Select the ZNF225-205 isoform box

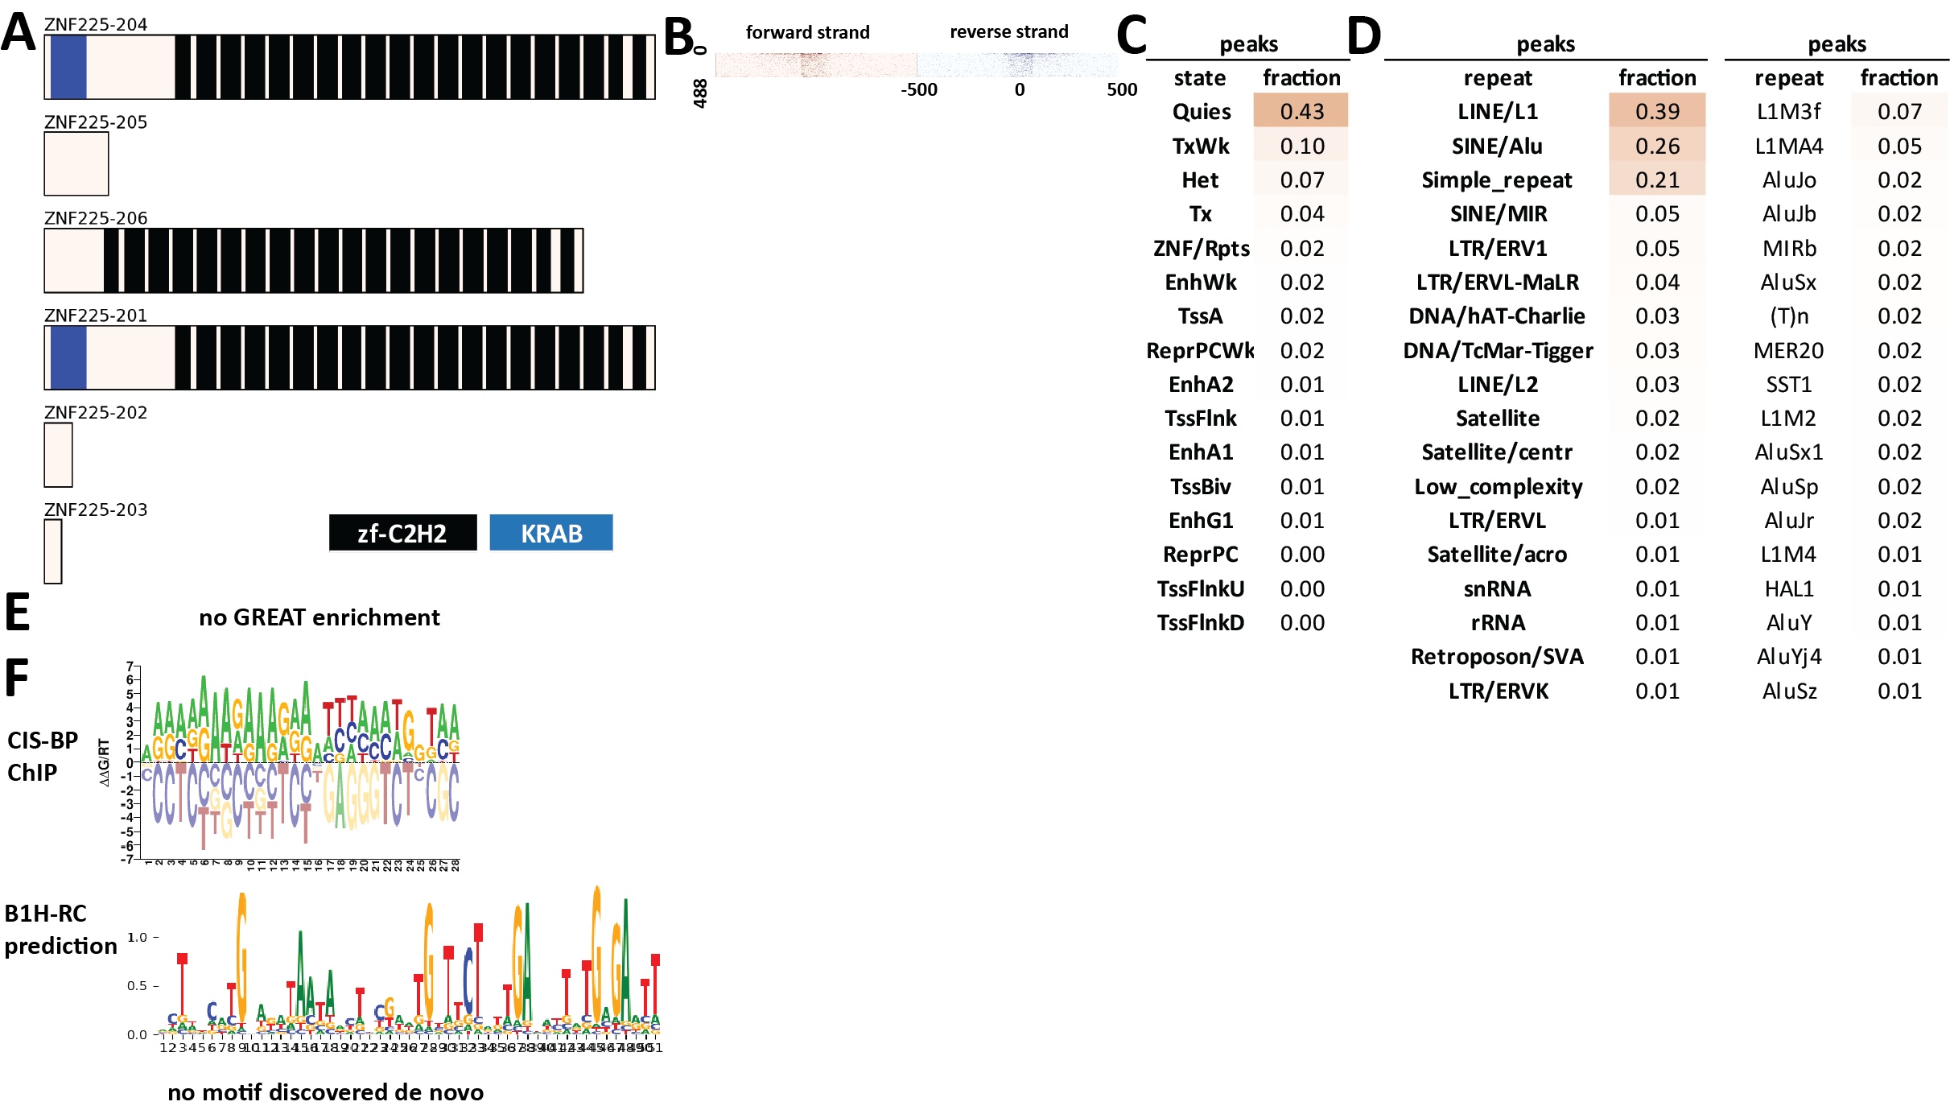point(76,163)
